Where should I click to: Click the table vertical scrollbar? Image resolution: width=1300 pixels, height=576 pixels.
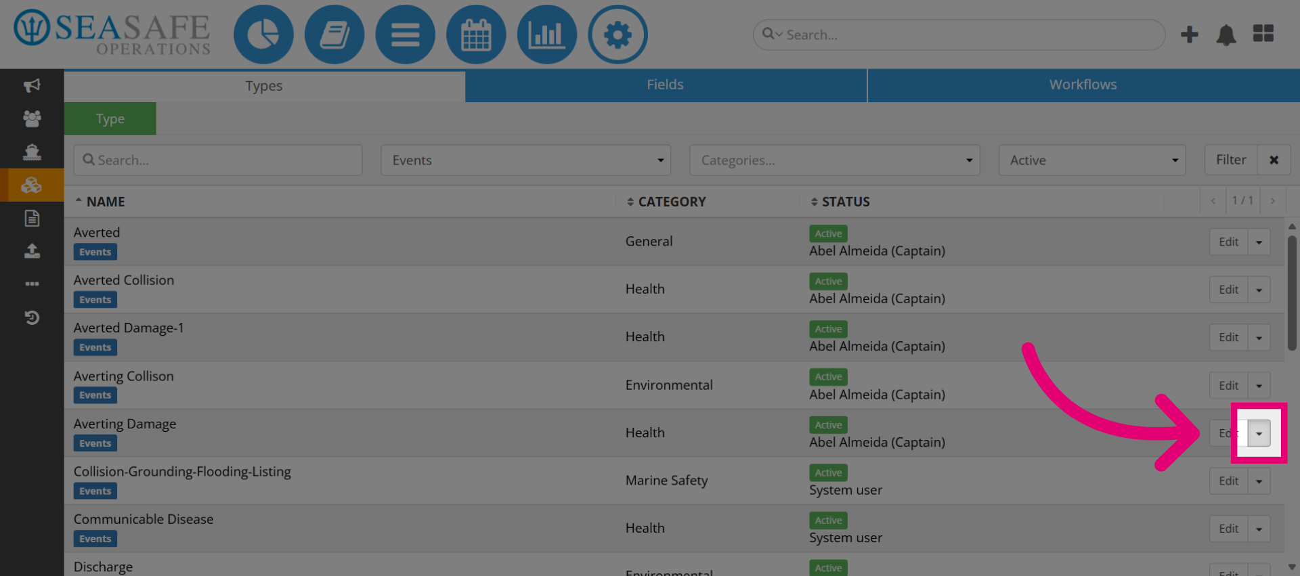(1292, 292)
